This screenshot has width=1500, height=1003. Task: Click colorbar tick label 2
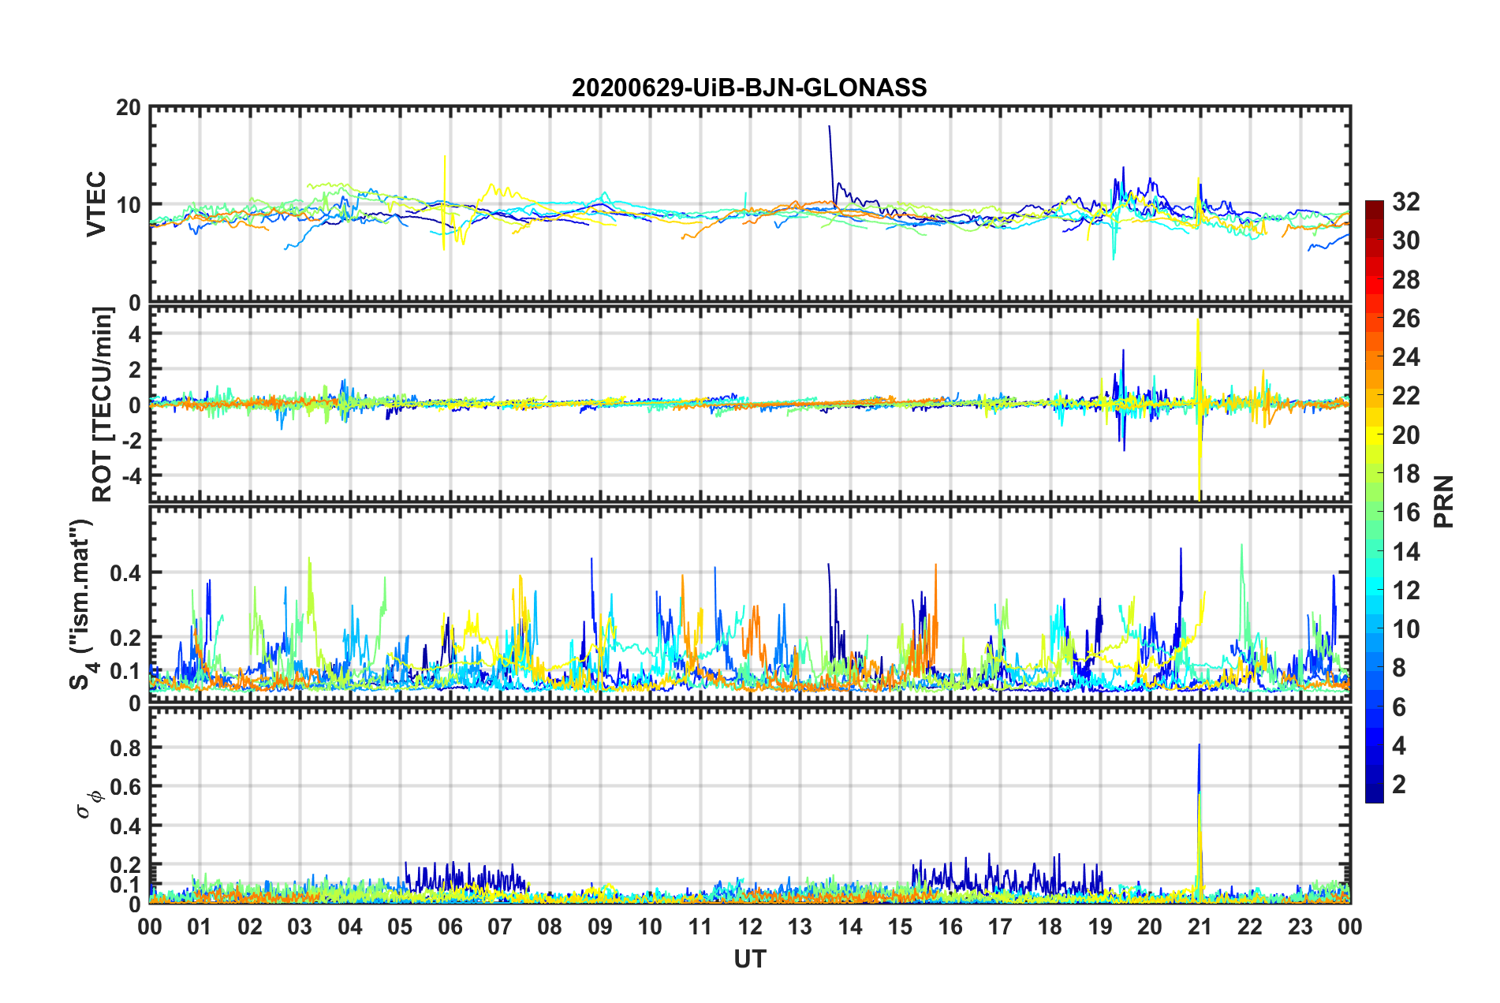point(1399,784)
